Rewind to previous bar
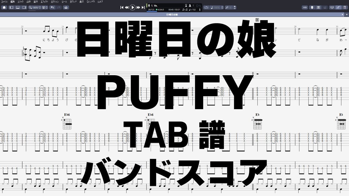This screenshot has width=349, height=196. tap(127, 8)
